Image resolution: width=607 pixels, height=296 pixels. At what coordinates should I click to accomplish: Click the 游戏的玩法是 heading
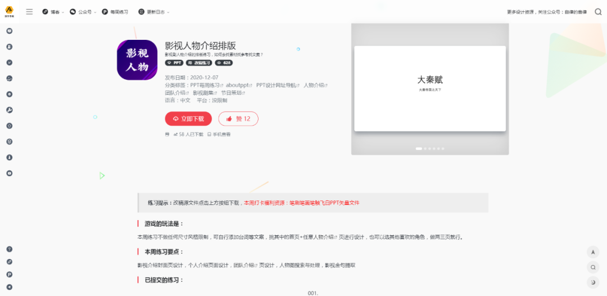(x=164, y=224)
